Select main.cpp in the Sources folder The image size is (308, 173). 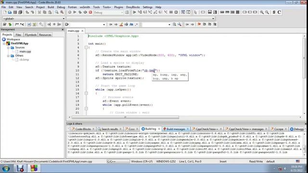[x=25, y=51]
